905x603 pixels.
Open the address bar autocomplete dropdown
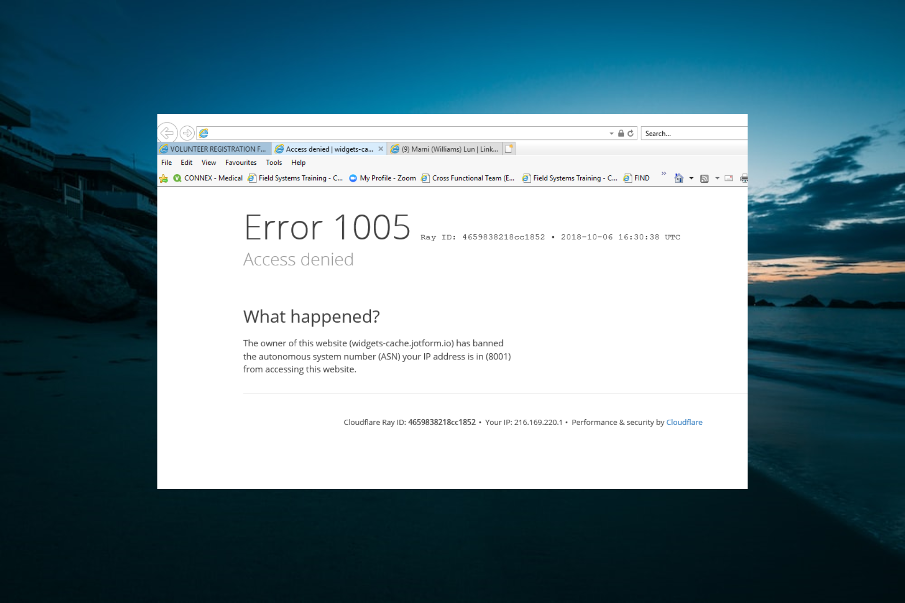click(x=611, y=133)
